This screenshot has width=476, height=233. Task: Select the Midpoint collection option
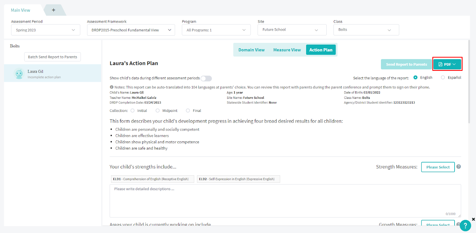click(x=158, y=111)
